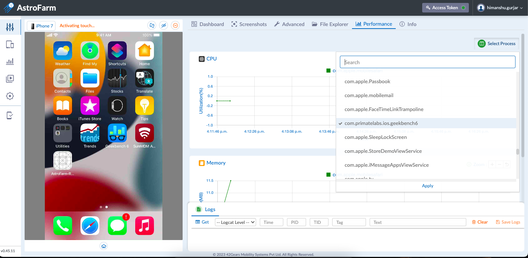The width and height of the screenshot is (528, 258).
Task: Open the Logcat Level dropdown
Action: [235, 222]
